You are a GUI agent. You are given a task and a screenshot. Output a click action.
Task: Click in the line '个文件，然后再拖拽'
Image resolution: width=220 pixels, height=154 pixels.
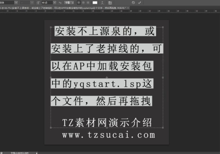101,101
